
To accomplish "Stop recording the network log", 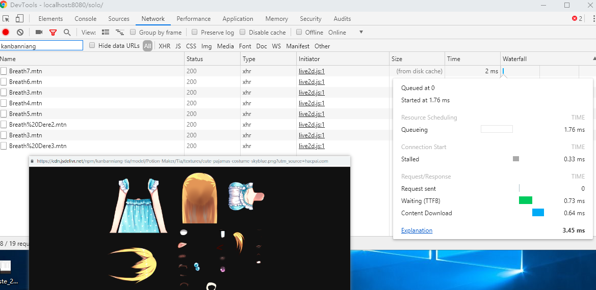I will coord(6,32).
